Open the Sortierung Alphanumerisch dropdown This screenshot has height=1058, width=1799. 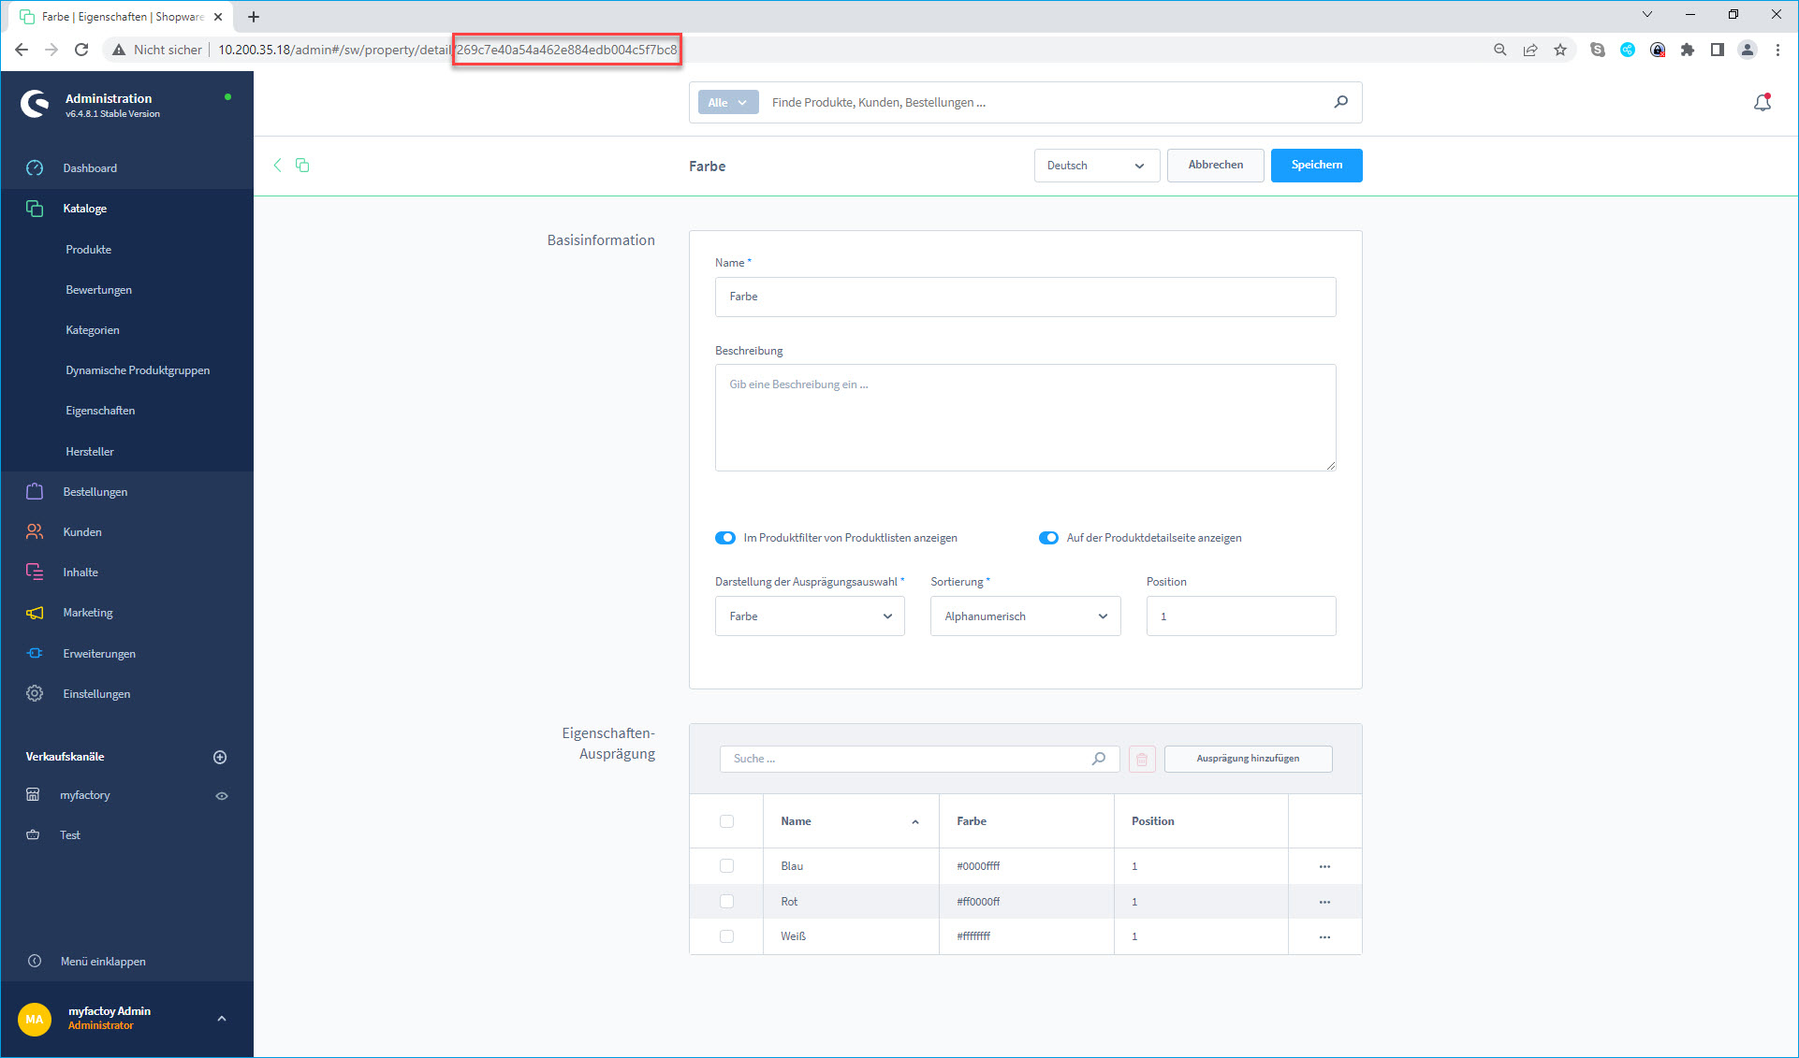[x=1025, y=616]
